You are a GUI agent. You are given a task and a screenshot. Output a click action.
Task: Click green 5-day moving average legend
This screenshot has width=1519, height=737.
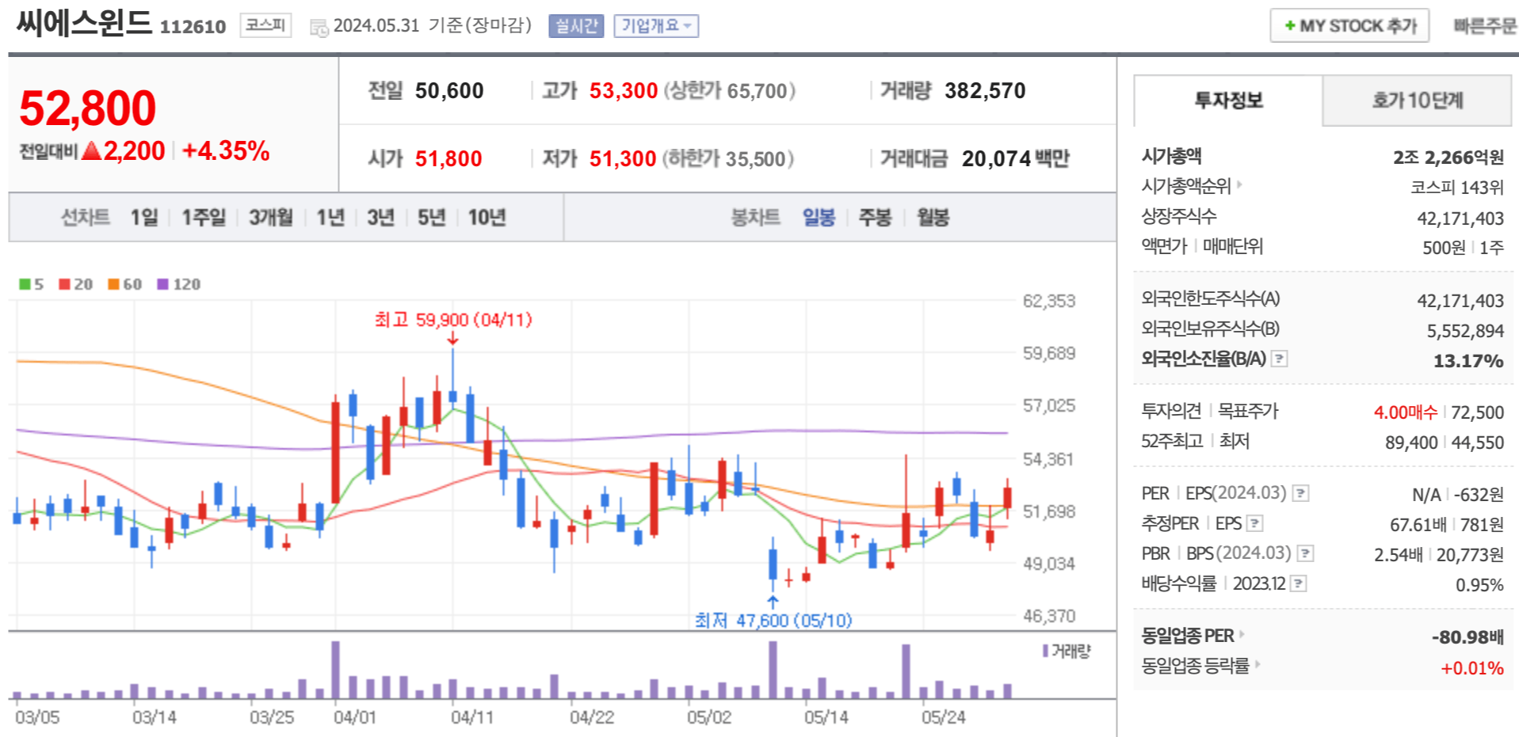[x=31, y=284]
